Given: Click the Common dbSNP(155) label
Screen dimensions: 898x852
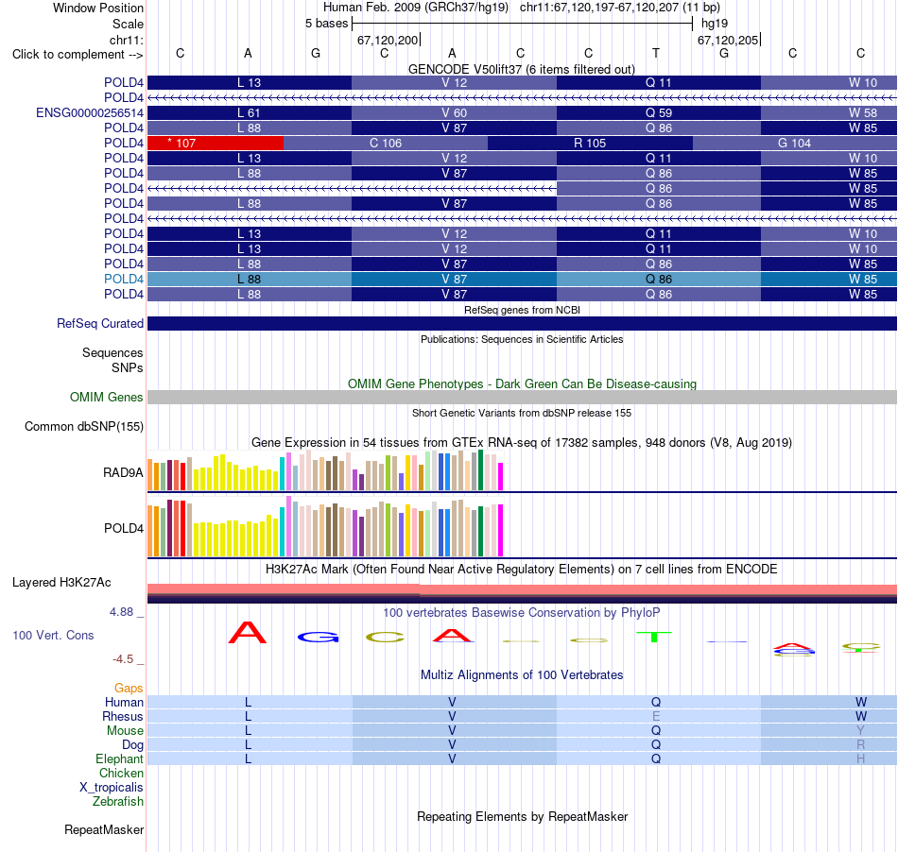Looking at the screenshot, I should point(84,426).
